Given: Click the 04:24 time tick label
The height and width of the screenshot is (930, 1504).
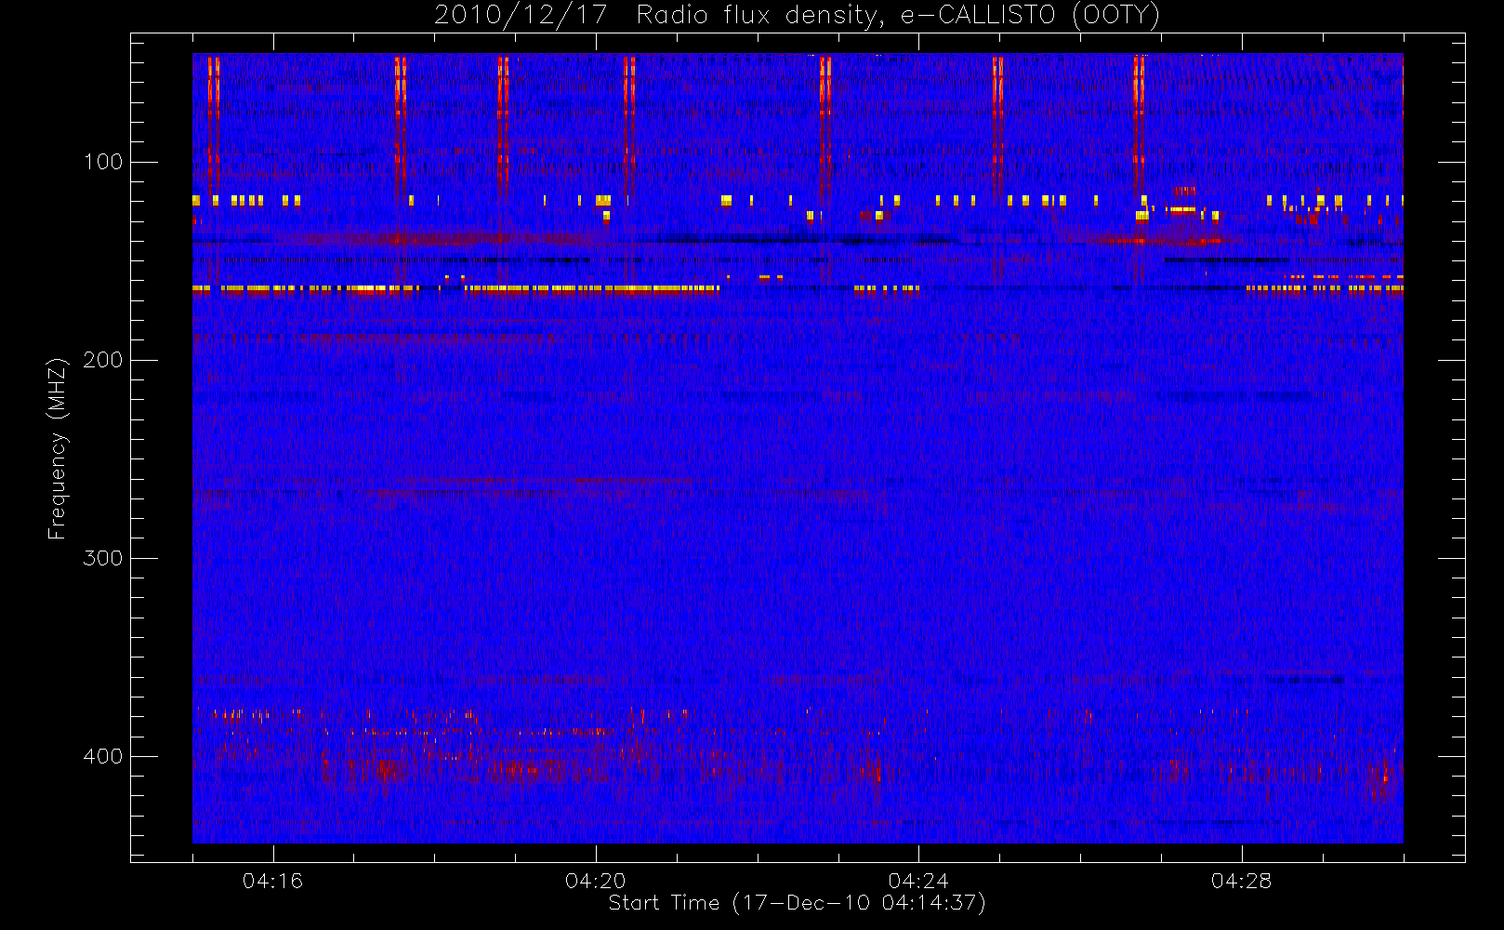Looking at the screenshot, I should 918,881.
